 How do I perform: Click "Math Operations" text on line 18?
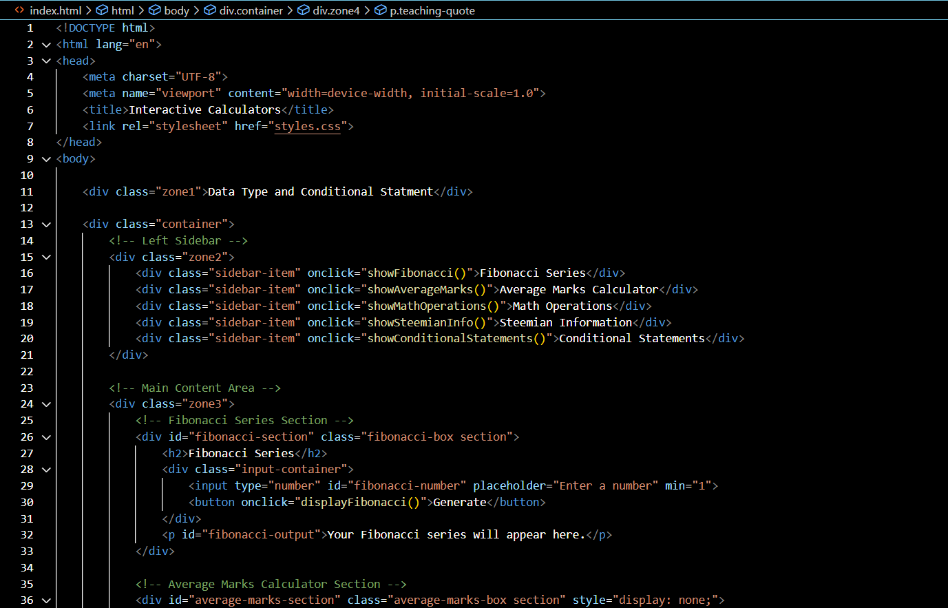(562, 306)
